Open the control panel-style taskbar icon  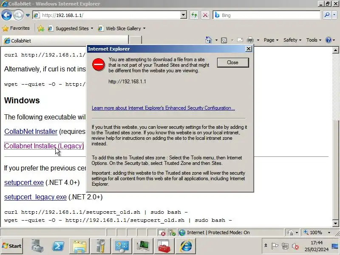tap(122, 246)
